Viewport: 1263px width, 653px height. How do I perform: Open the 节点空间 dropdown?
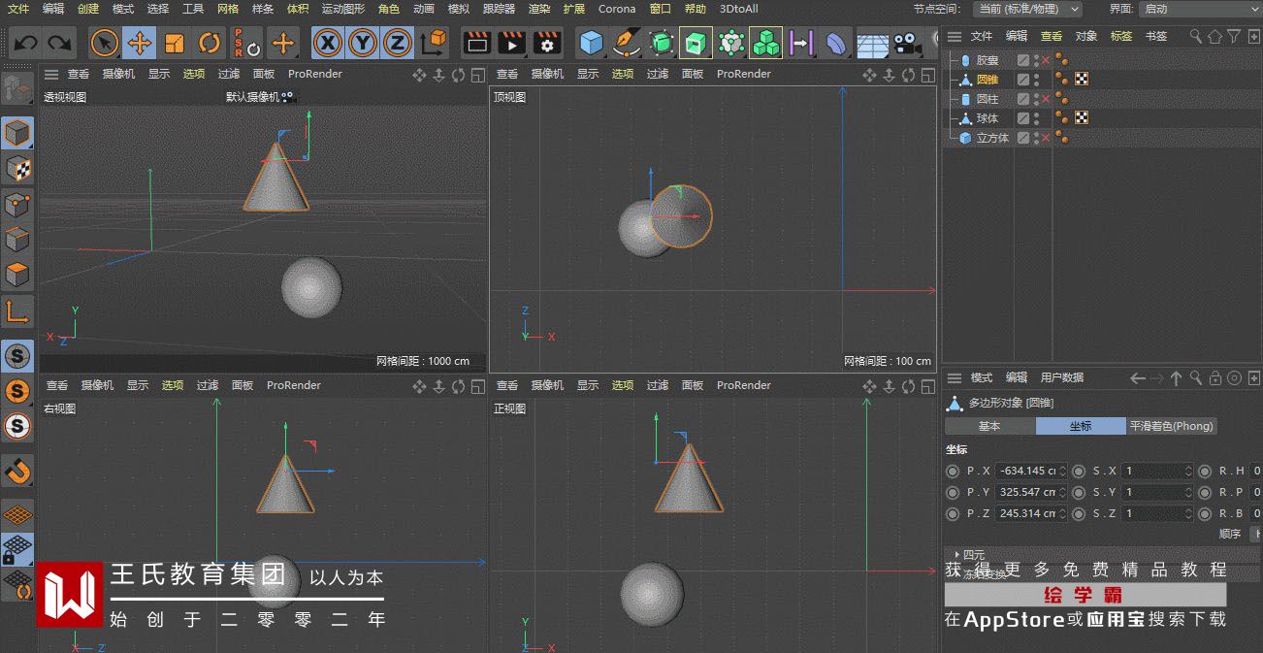1027,9
